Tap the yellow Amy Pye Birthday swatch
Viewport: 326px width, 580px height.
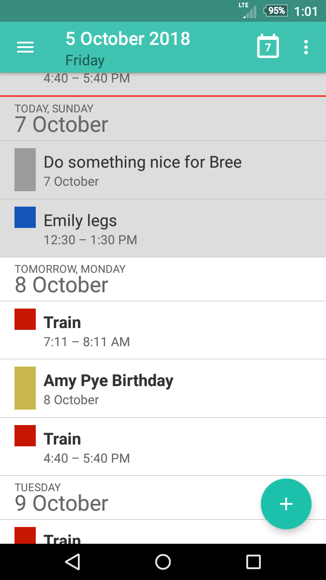[25, 388]
